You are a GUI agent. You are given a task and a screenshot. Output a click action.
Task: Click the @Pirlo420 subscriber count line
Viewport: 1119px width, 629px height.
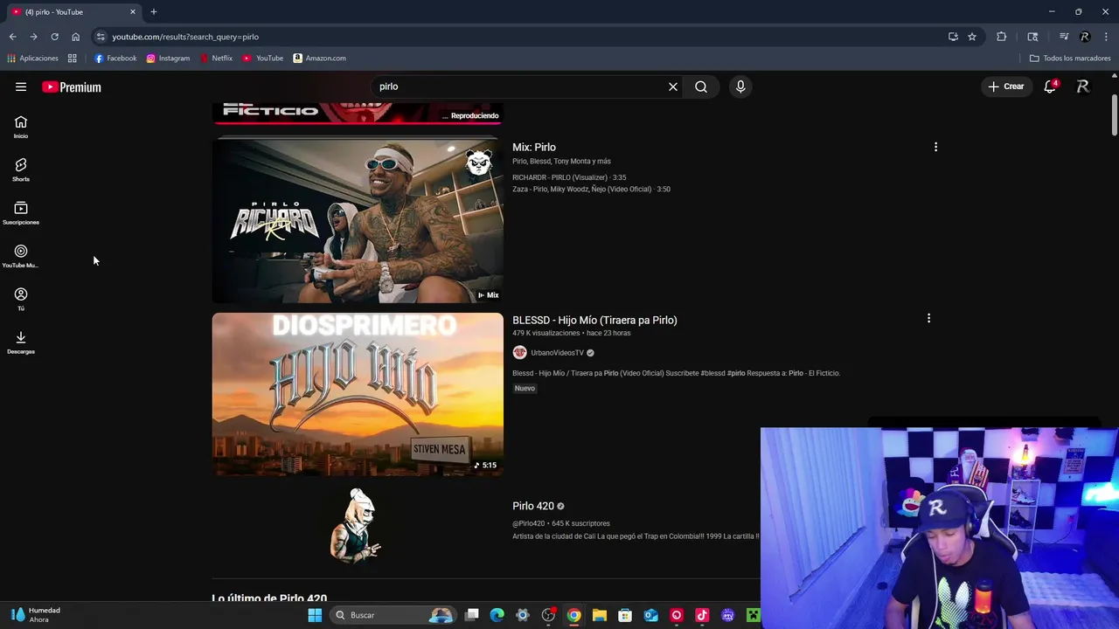pyautogui.click(x=561, y=523)
